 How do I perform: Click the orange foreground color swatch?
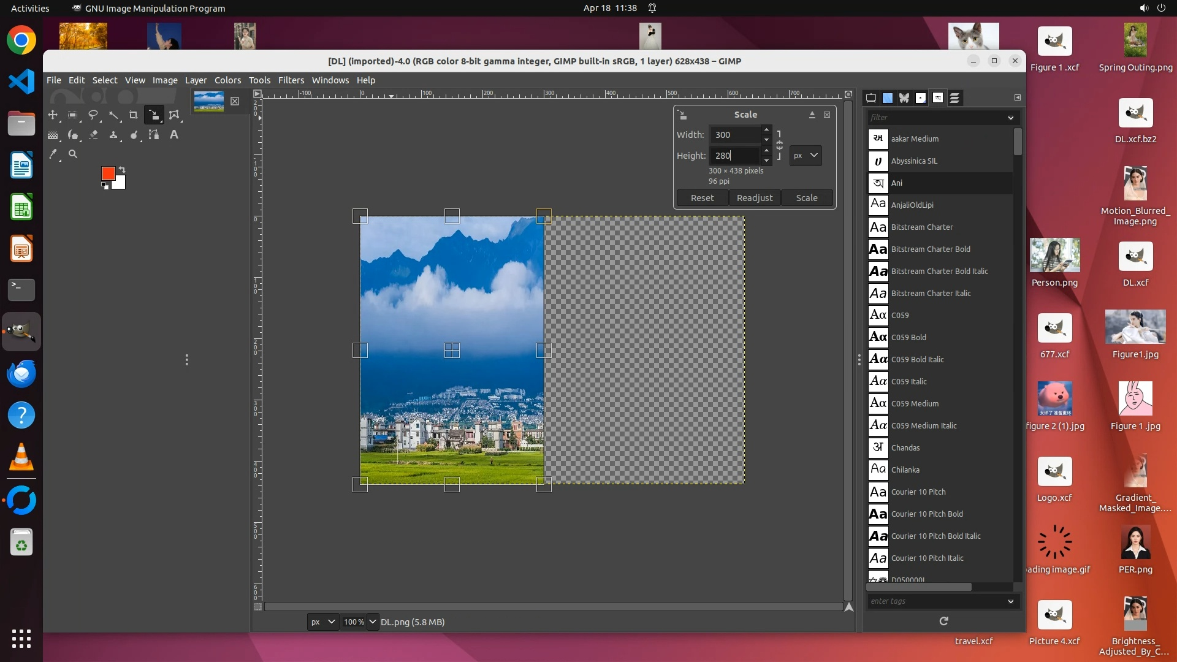point(108,174)
